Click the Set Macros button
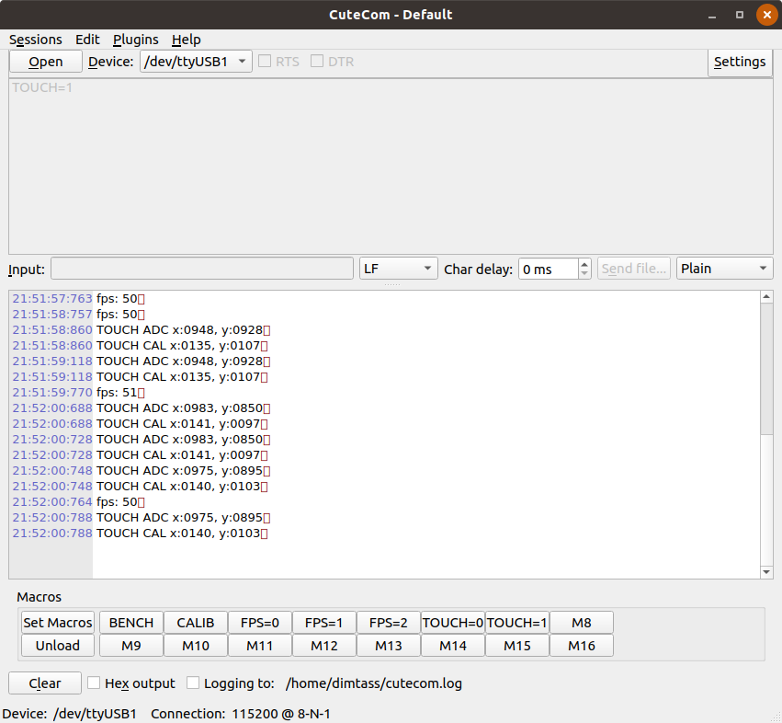Image resolution: width=782 pixels, height=723 pixels. (x=58, y=623)
